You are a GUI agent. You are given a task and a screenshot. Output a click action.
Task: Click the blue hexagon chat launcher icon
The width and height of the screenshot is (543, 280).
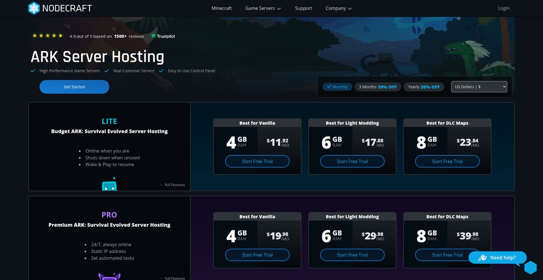tap(530, 267)
